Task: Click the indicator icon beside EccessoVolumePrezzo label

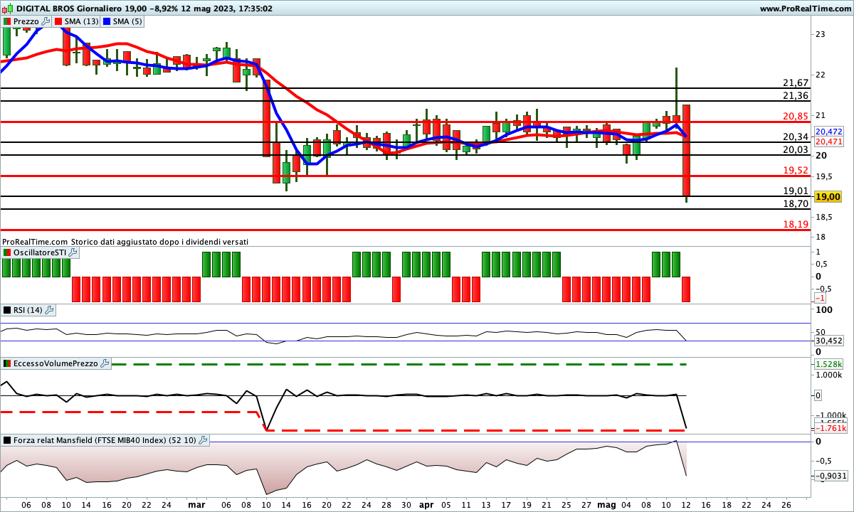Action: point(8,363)
